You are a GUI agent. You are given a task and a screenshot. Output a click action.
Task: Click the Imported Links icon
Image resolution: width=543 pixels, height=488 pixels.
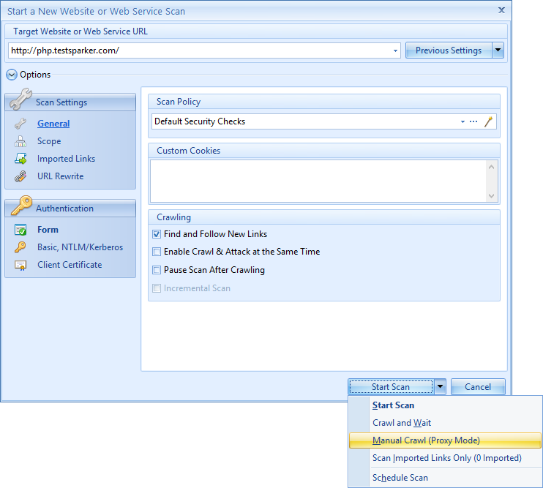tap(20, 159)
